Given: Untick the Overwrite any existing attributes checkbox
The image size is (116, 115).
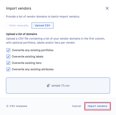Looking at the screenshot, I should pyautogui.click(x=8, y=69).
